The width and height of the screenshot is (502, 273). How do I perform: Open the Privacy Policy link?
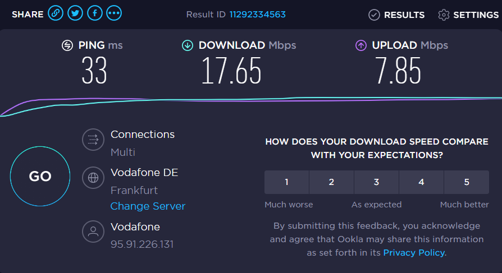click(414, 253)
